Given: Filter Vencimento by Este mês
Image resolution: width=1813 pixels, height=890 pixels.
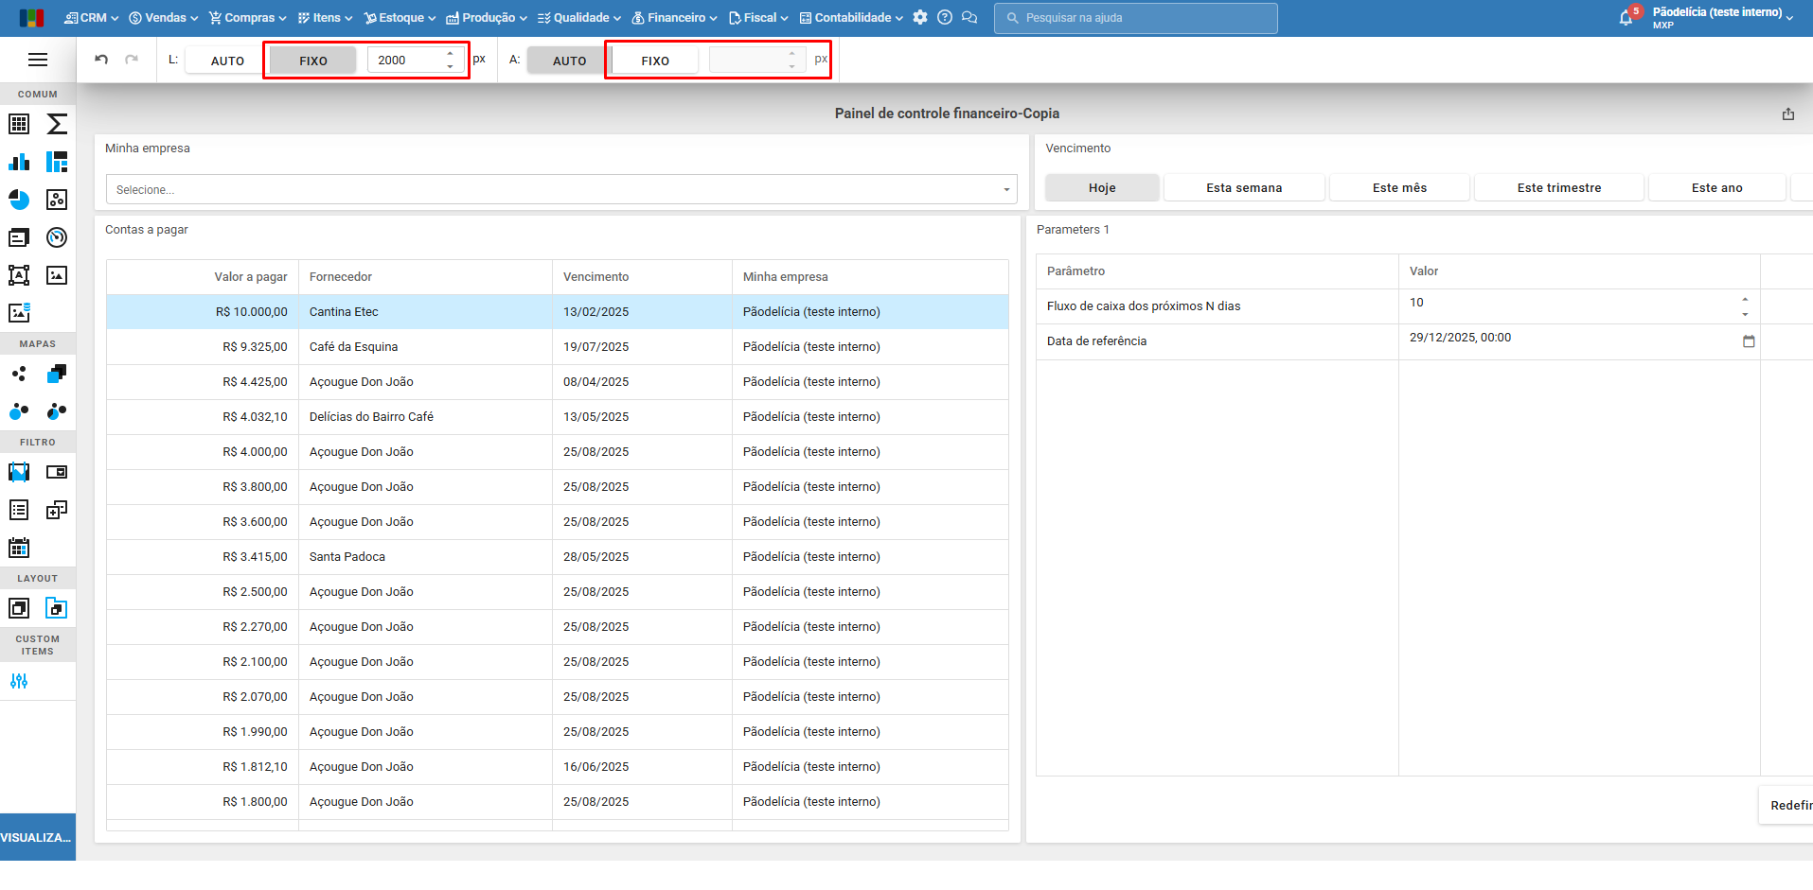Looking at the screenshot, I should click(1399, 188).
